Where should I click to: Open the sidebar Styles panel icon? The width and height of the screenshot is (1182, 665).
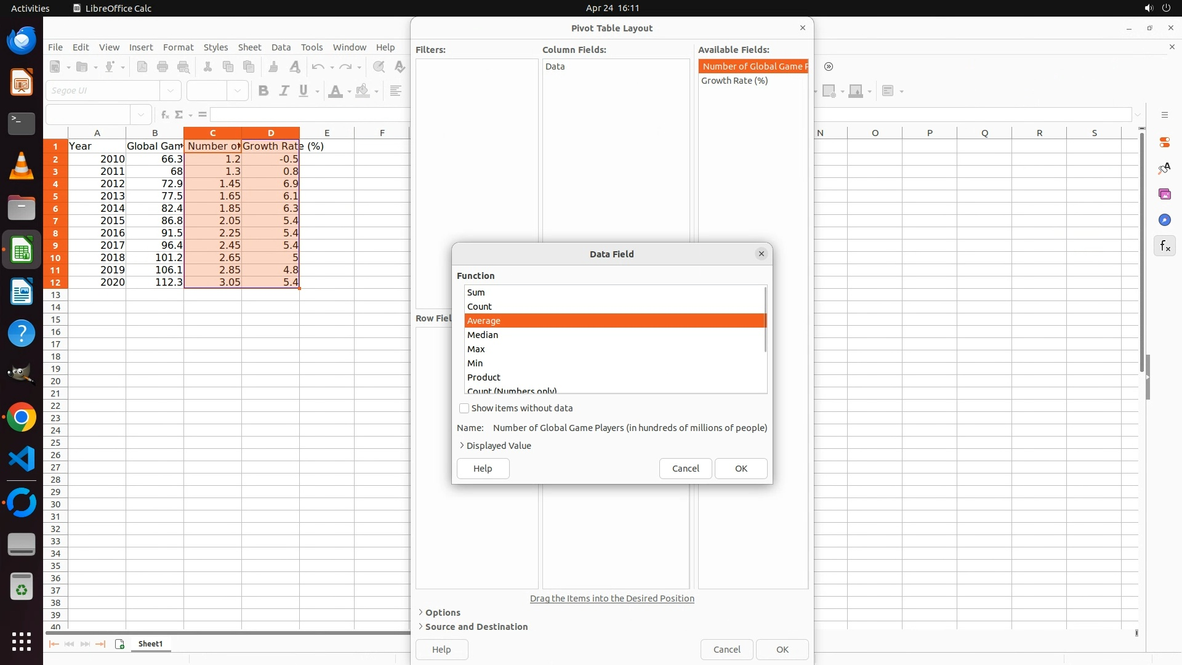point(1164,168)
